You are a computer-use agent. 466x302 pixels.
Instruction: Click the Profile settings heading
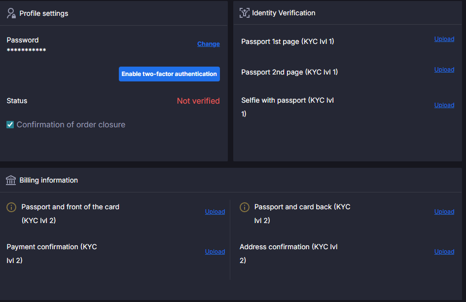click(x=44, y=13)
